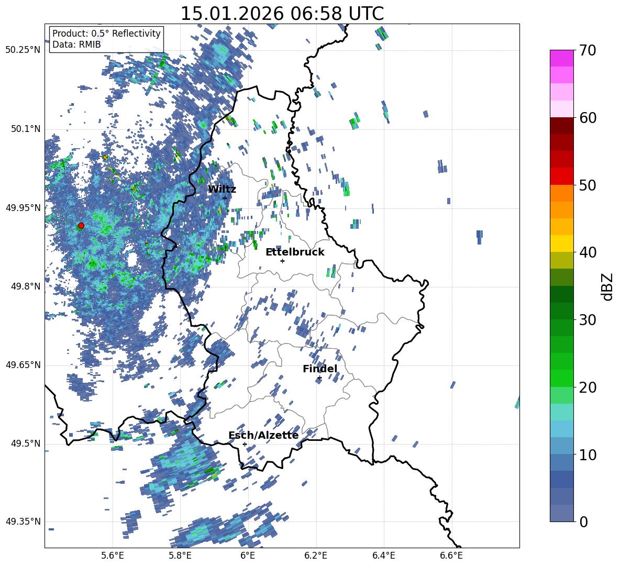The image size is (620, 566).
Task: Click the 6.2°E longitude label
Action: (x=316, y=556)
